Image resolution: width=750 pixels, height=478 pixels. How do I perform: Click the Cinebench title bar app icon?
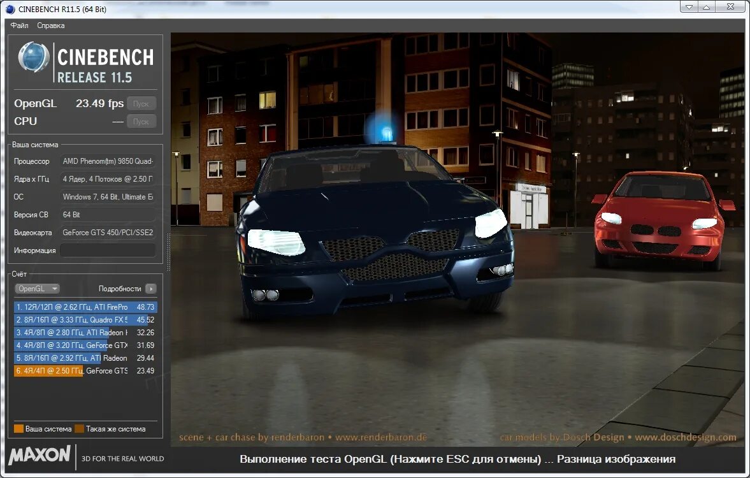tap(10, 9)
